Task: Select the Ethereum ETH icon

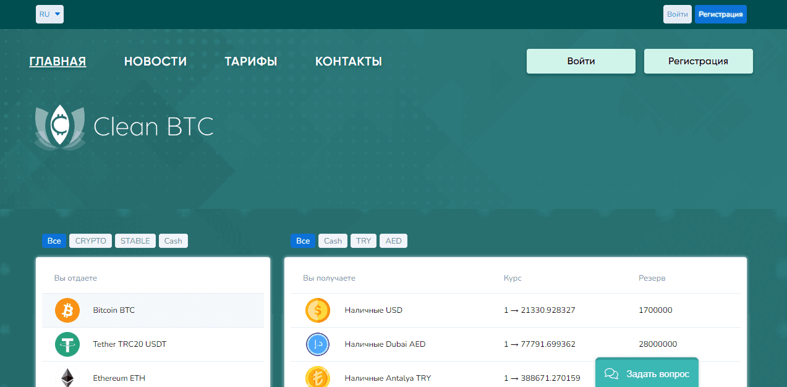Action: tap(67, 378)
